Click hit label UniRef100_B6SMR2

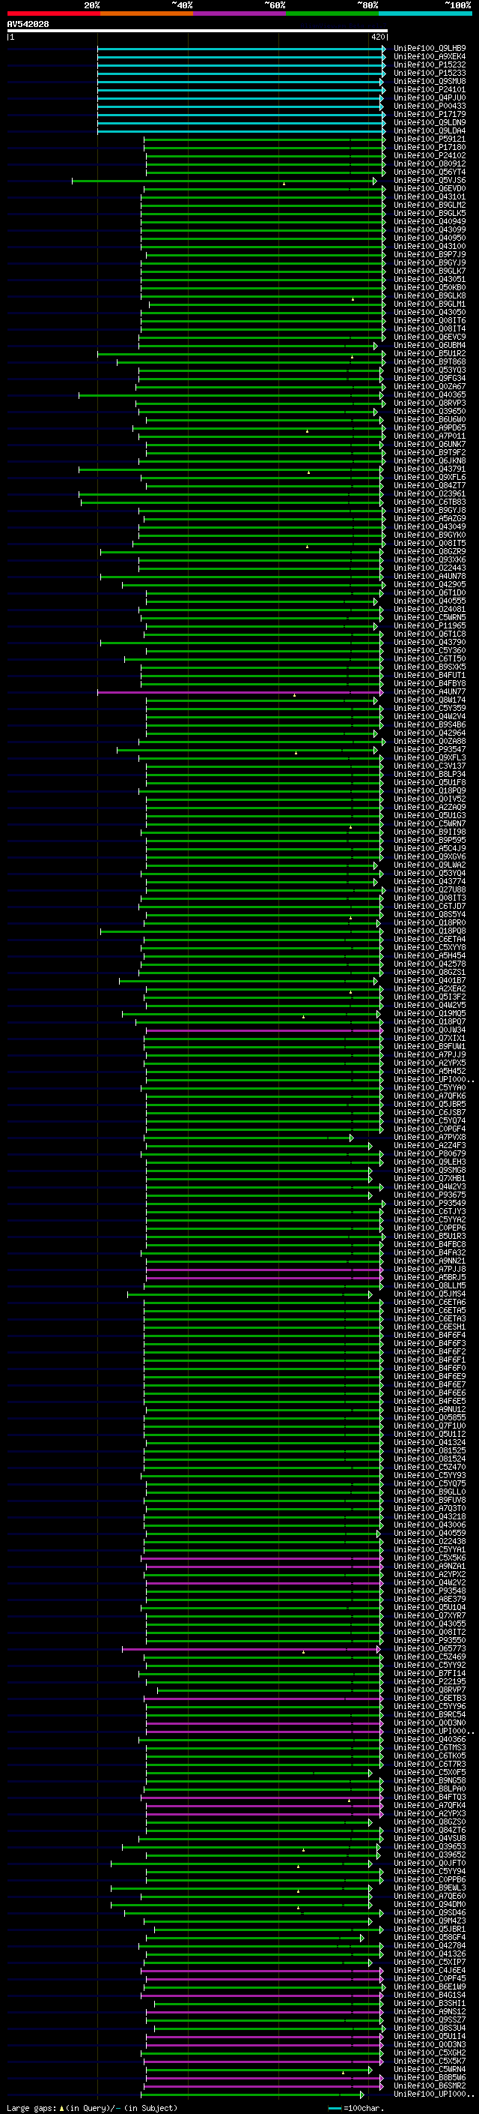(x=430, y=2086)
